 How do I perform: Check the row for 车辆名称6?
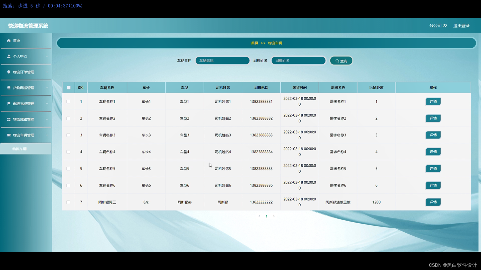pos(68,185)
